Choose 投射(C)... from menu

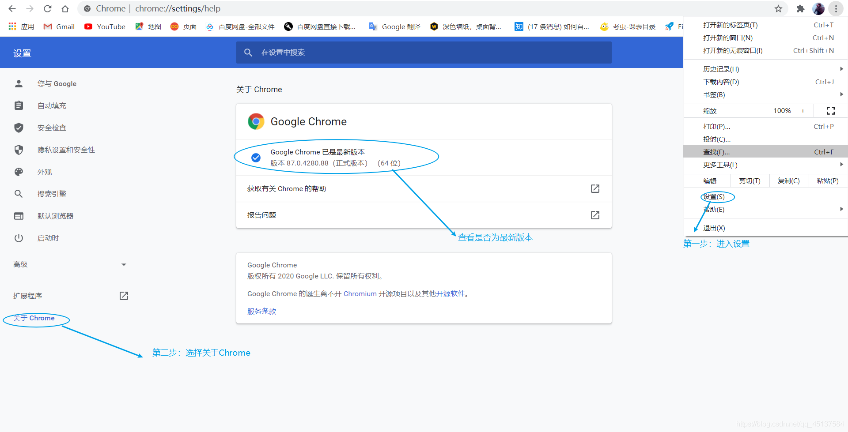tap(765, 139)
